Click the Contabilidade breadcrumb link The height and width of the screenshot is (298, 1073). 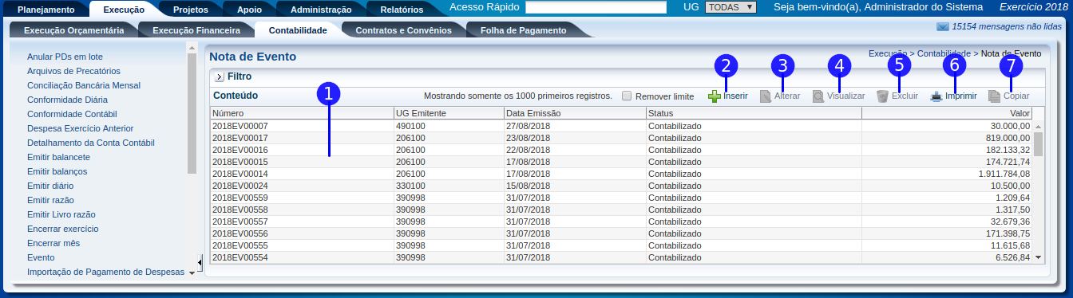[x=943, y=53]
